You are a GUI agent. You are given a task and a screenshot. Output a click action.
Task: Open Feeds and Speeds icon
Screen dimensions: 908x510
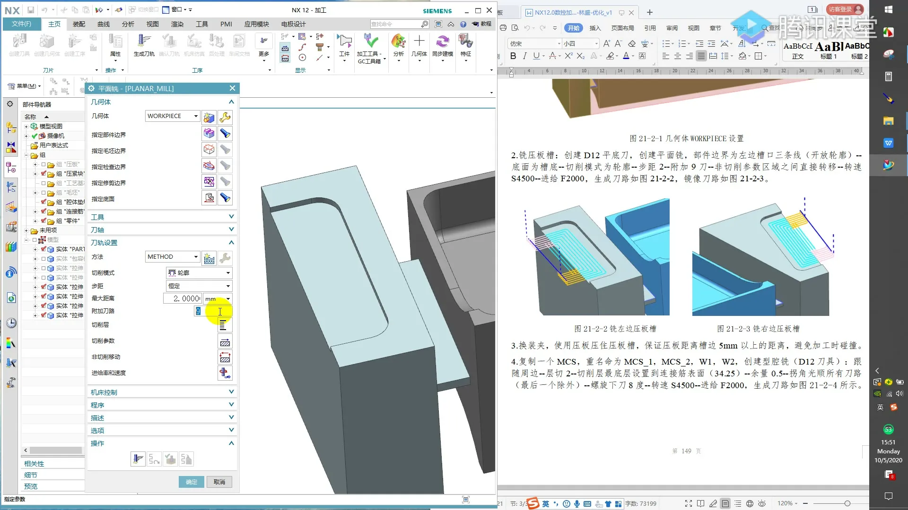225,373
